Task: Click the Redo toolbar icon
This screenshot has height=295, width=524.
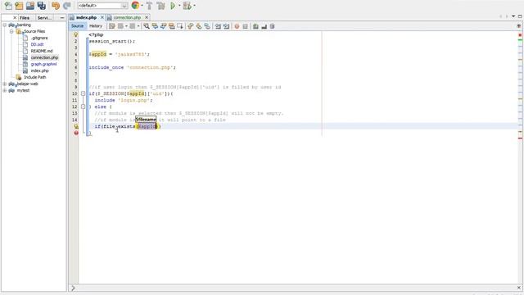Action: 67,6
